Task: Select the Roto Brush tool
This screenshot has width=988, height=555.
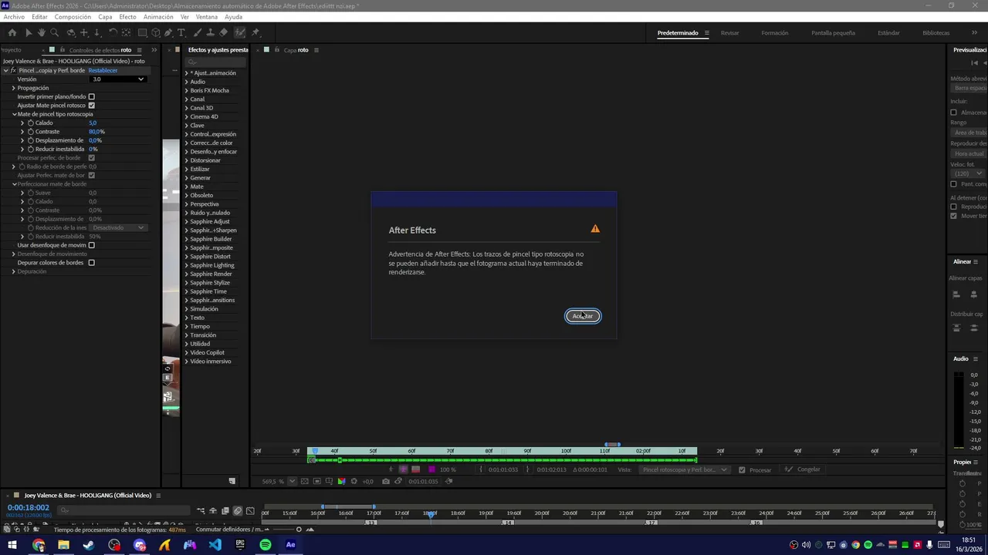Action: tap(240, 32)
